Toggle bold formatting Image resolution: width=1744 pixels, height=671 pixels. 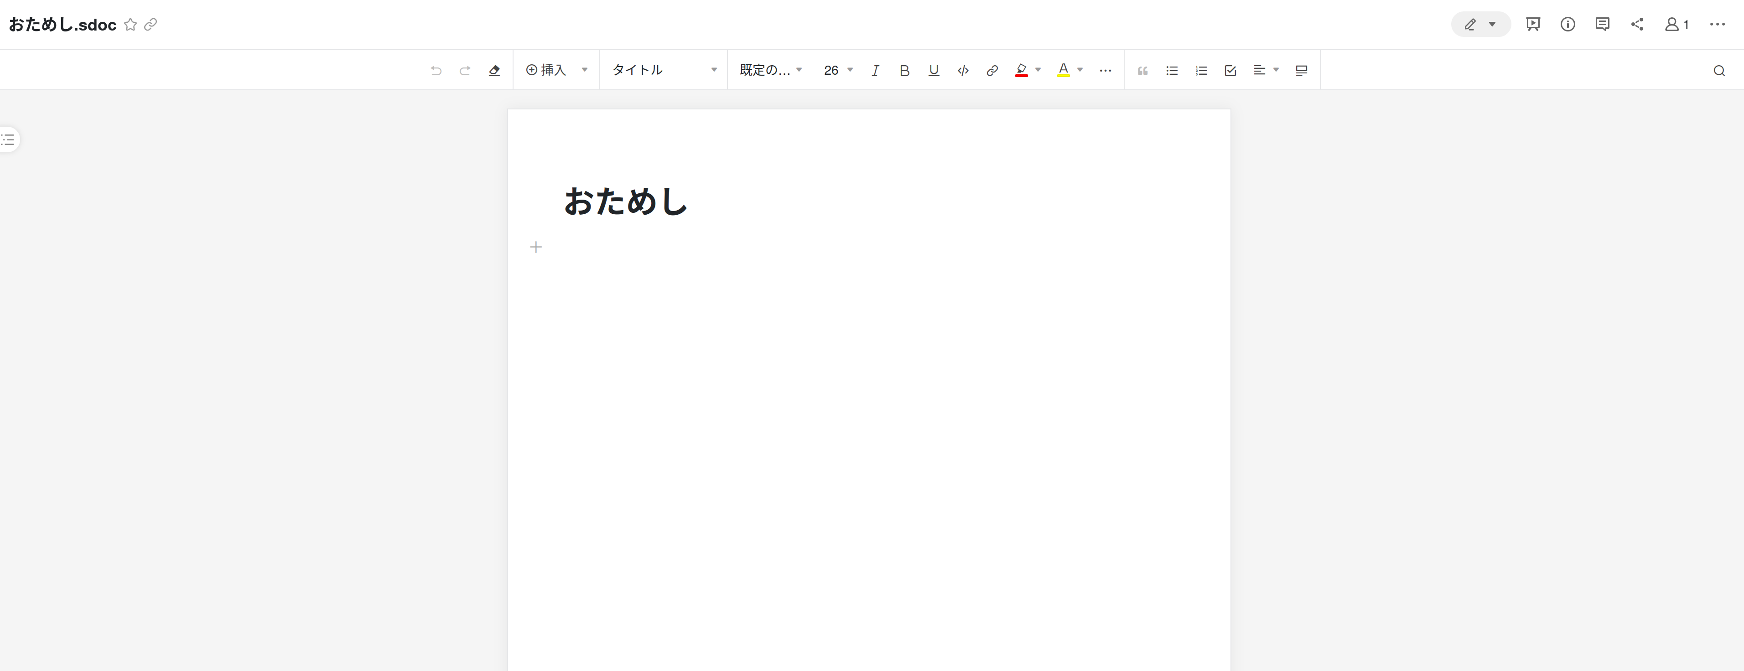tap(904, 70)
